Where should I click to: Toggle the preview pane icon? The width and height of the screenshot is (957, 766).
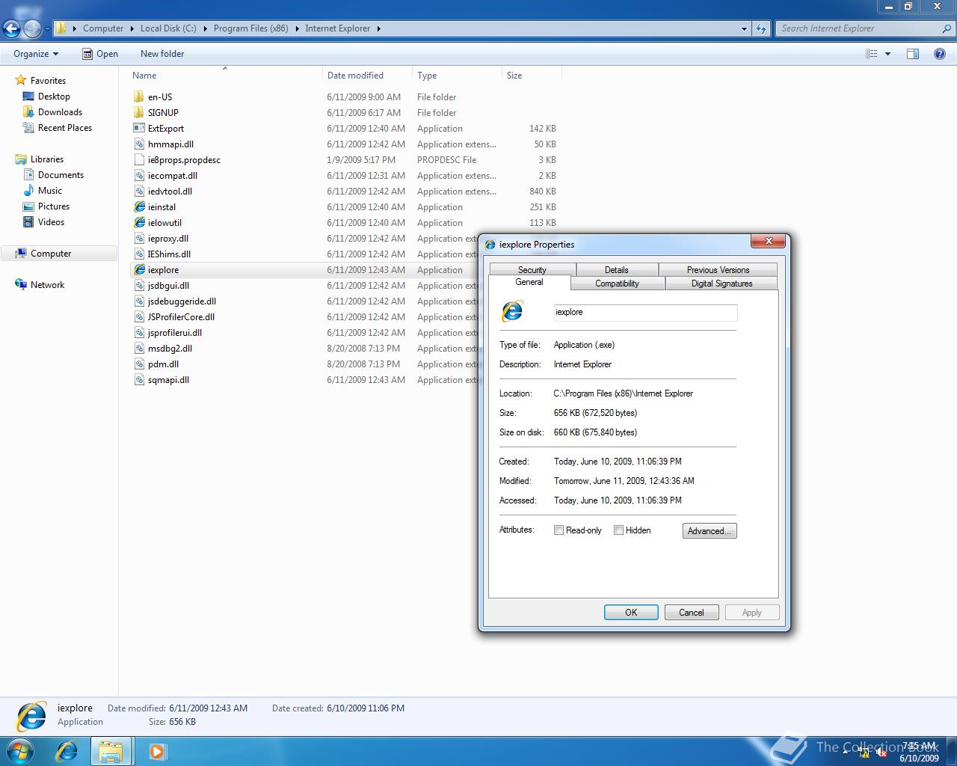(913, 54)
